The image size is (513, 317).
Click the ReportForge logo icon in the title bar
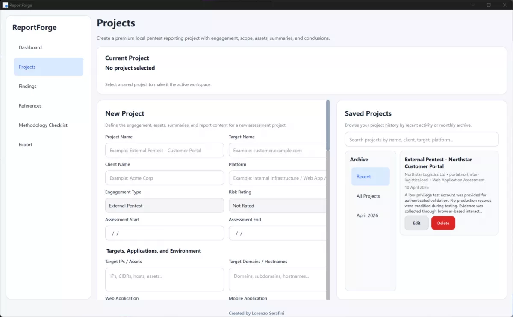pyautogui.click(x=6, y=5)
